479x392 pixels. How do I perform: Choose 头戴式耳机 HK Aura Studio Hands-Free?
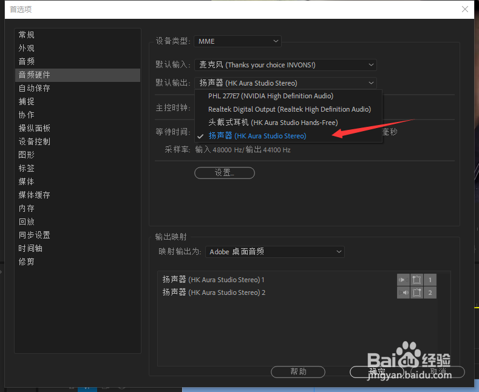(288, 123)
